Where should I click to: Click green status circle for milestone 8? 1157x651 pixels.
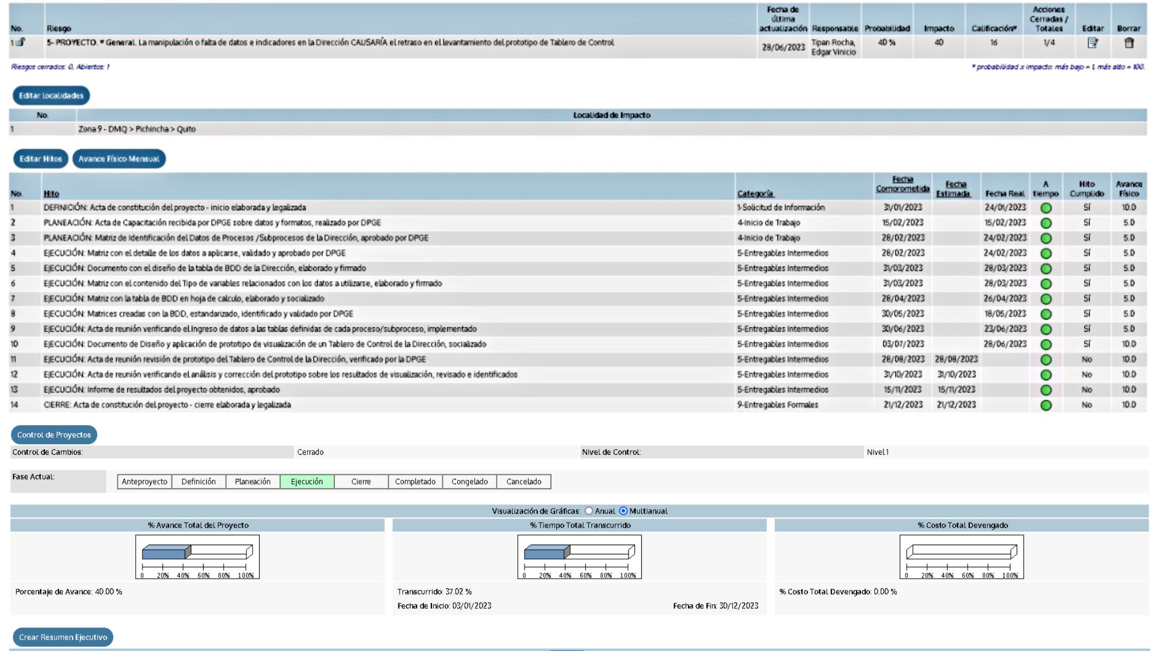tap(1045, 314)
